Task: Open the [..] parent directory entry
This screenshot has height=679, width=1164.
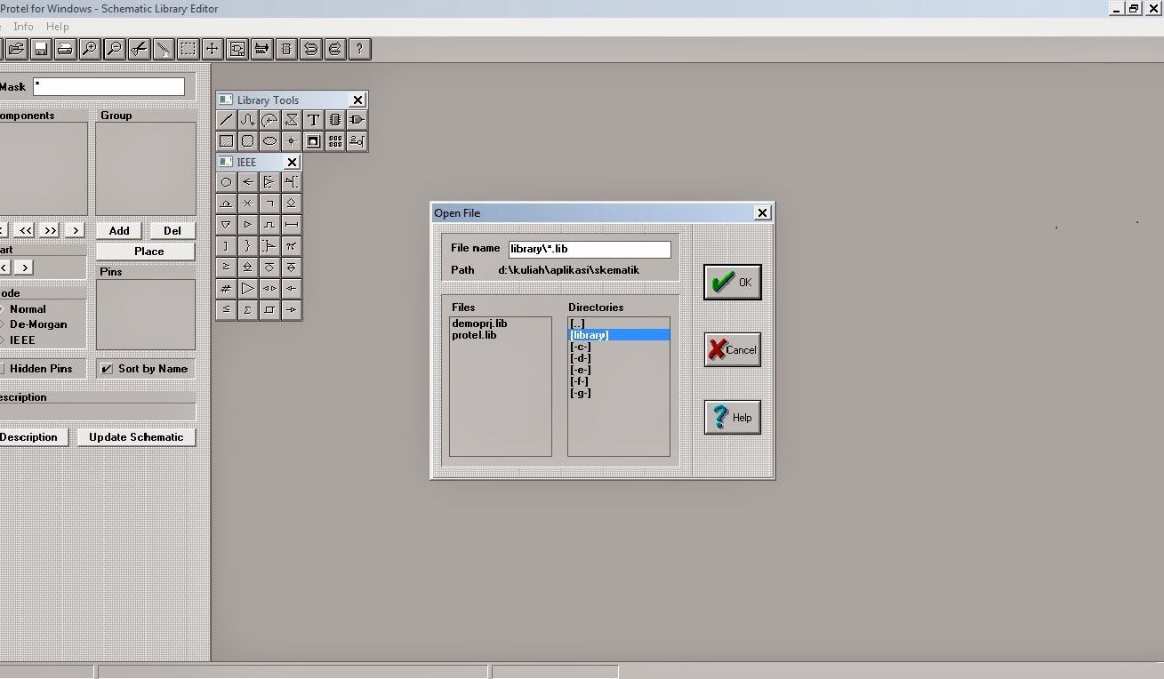Action: point(579,323)
